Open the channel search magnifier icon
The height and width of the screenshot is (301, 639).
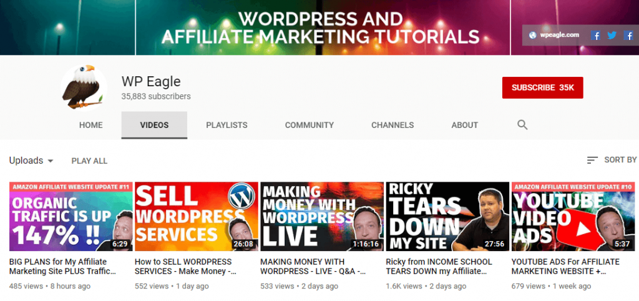522,125
